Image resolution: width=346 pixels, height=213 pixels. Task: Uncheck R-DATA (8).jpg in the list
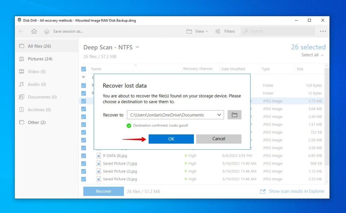point(83,155)
